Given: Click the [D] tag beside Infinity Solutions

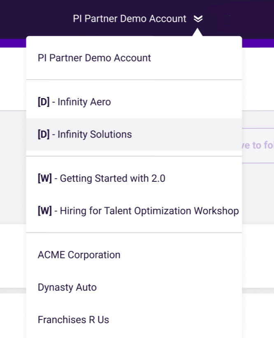Looking at the screenshot, I should (44, 134).
